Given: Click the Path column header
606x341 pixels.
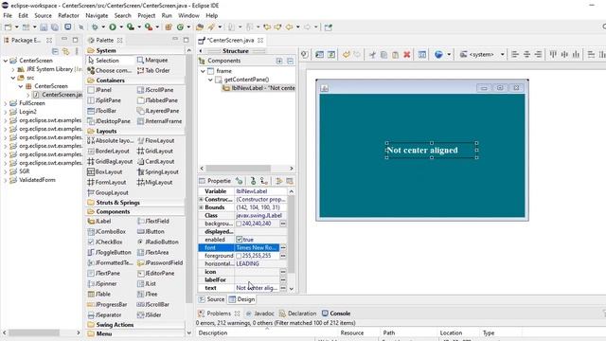Looking at the screenshot, I should click(389, 332).
